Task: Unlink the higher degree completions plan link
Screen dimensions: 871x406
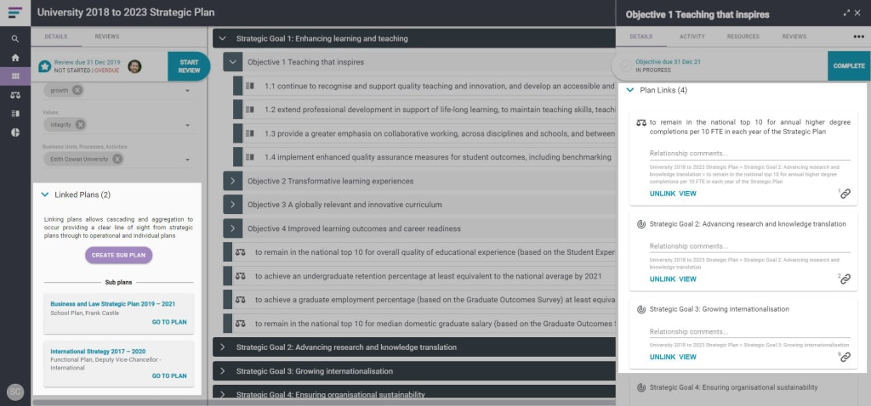Action: [662, 194]
